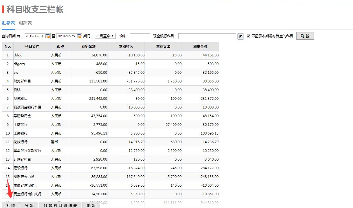This screenshot has width=353, height=208.
Task: Click the 选 account select button
Action: click(240, 36)
